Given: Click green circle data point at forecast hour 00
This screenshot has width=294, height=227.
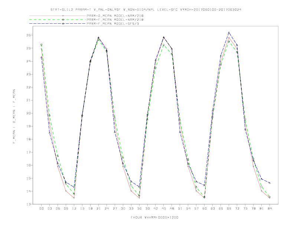Looking at the screenshot, I should coord(42,45).
